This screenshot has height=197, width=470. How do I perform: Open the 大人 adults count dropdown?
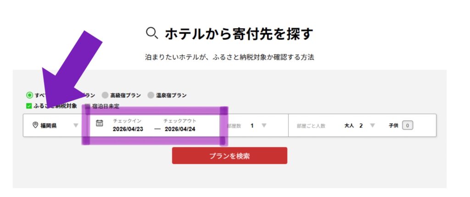coord(372,125)
